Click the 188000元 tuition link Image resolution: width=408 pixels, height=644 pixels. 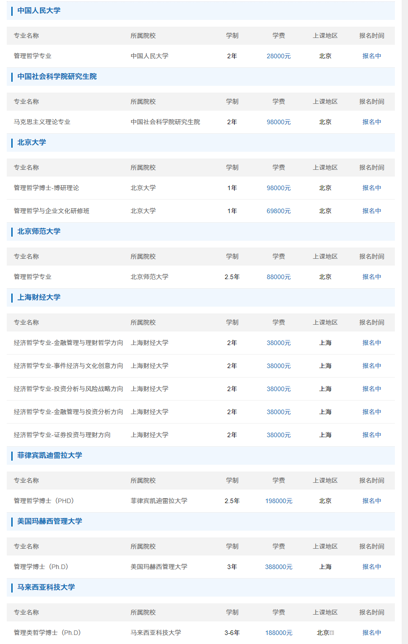click(x=278, y=633)
